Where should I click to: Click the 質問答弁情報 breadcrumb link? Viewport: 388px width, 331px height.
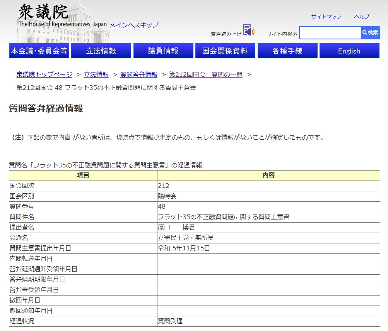tap(139, 74)
